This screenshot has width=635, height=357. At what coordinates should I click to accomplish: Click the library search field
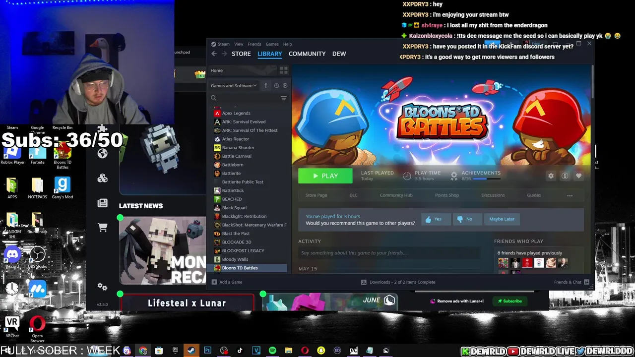pyautogui.click(x=246, y=98)
